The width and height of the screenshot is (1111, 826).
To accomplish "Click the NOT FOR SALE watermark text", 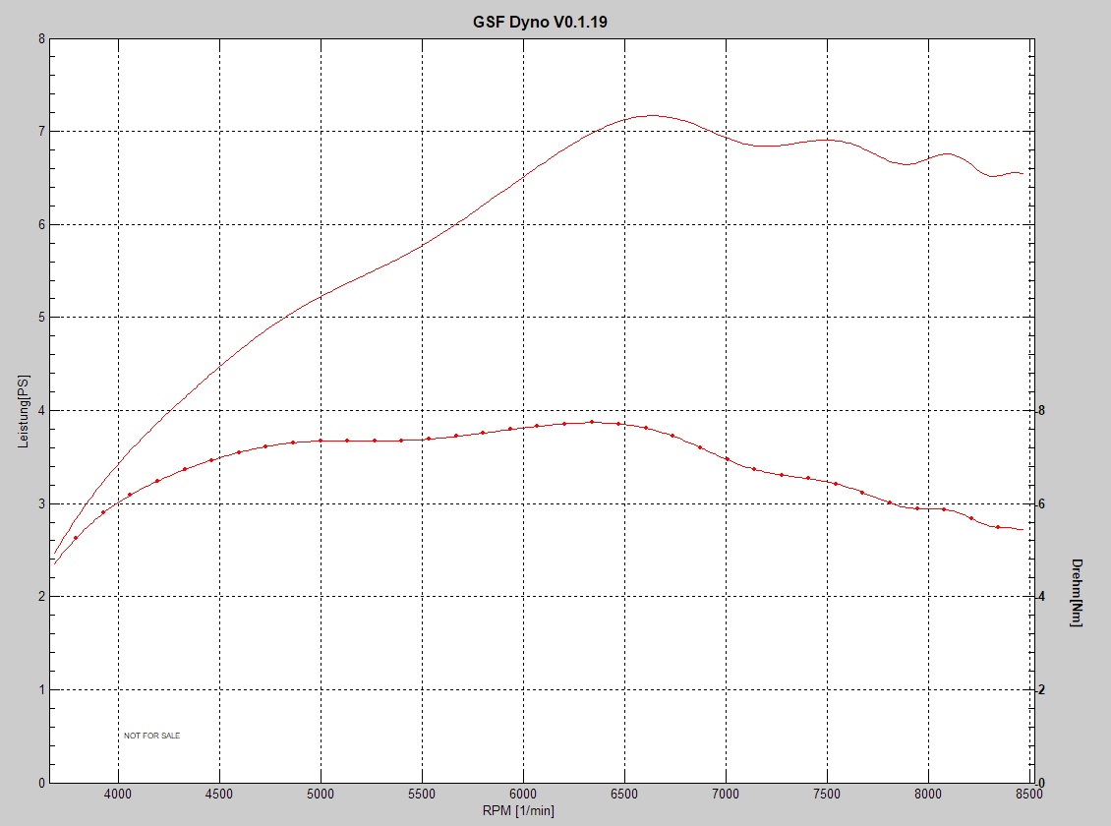I will 151,736.
